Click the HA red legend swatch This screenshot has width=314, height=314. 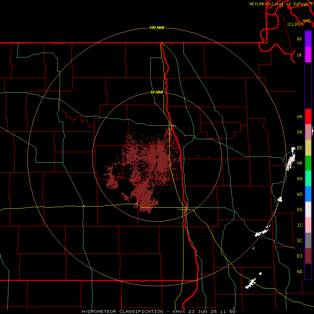308,117
